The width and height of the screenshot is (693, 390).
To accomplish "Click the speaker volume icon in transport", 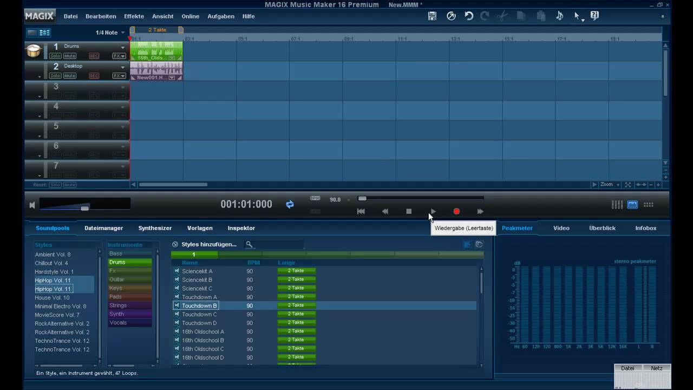I will point(32,205).
